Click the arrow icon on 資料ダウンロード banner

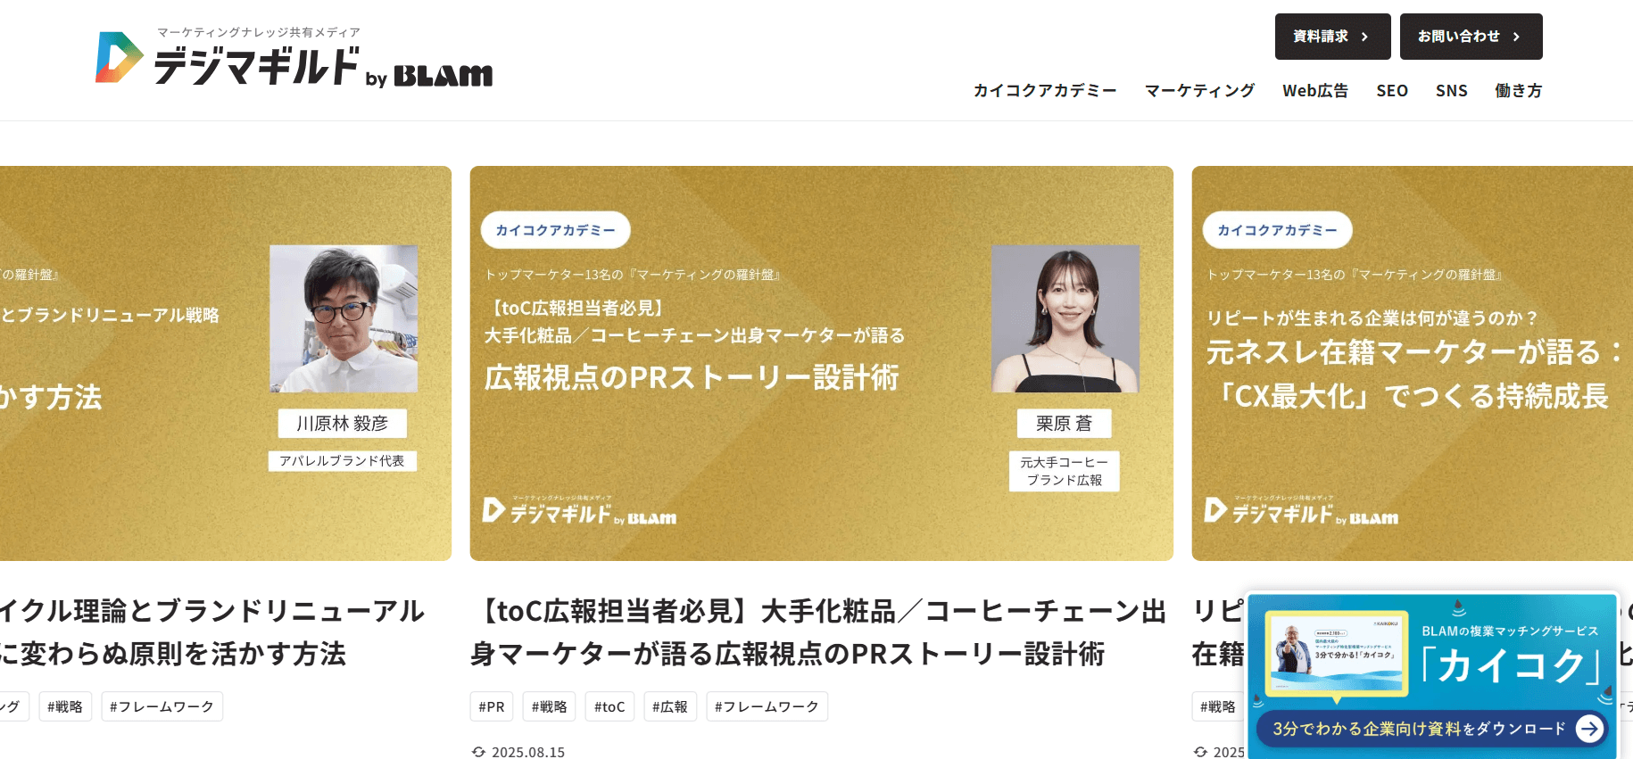1589,729
